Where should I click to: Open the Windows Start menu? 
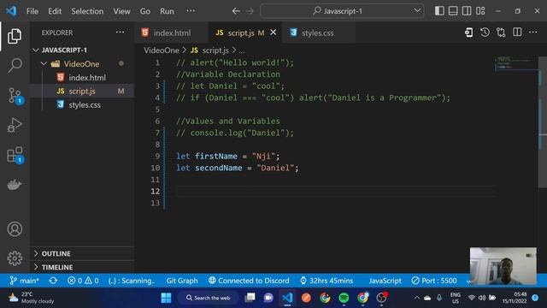(166, 298)
